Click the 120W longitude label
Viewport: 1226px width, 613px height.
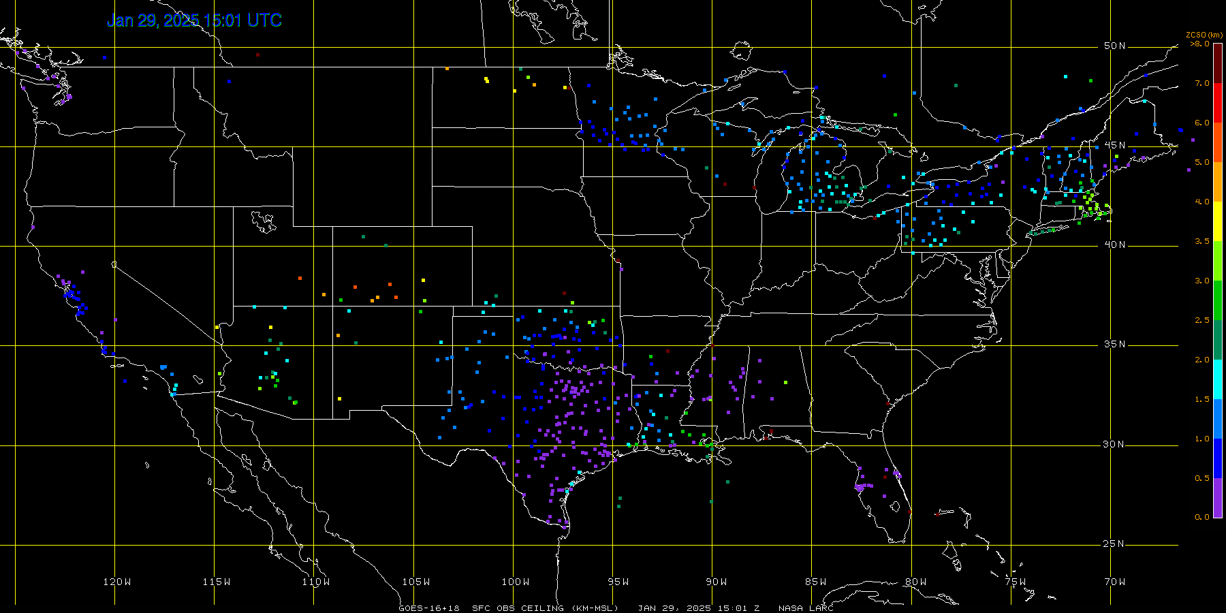(x=117, y=582)
